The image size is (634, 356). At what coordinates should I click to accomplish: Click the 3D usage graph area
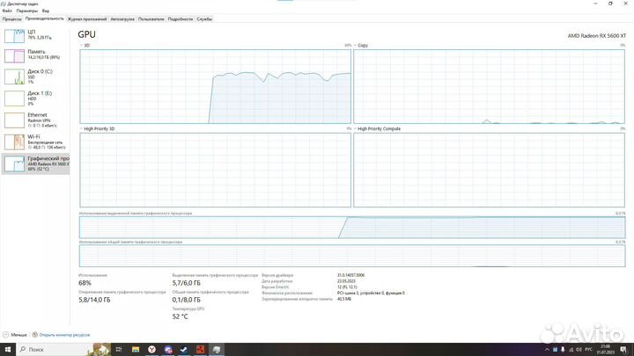(215, 86)
